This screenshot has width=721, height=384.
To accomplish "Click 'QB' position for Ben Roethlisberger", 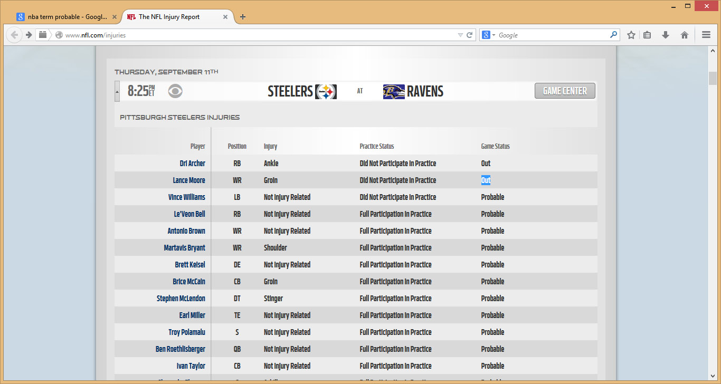I will (237, 349).
